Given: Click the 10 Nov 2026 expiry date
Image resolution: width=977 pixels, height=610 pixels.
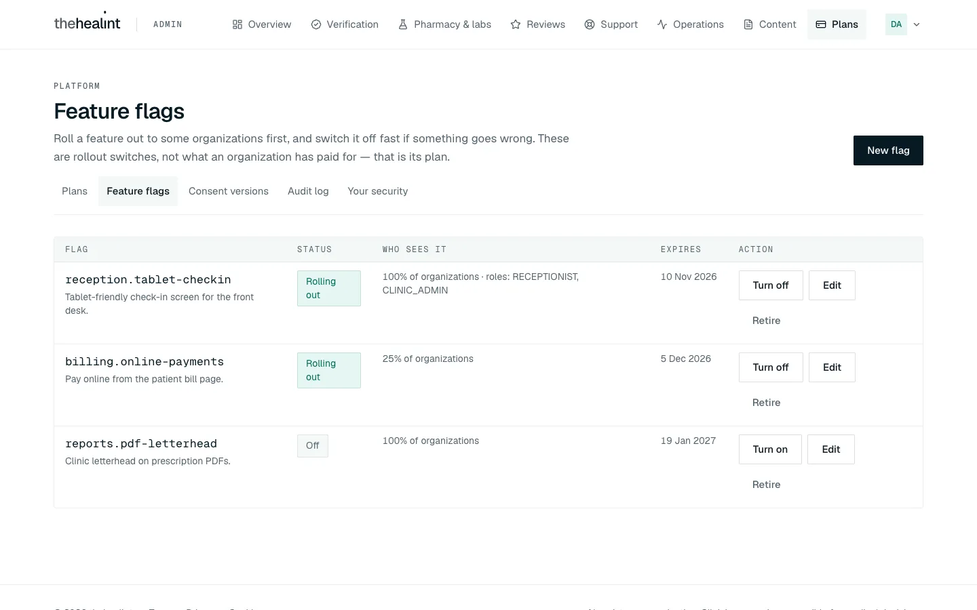Looking at the screenshot, I should pyautogui.click(x=689, y=277).
